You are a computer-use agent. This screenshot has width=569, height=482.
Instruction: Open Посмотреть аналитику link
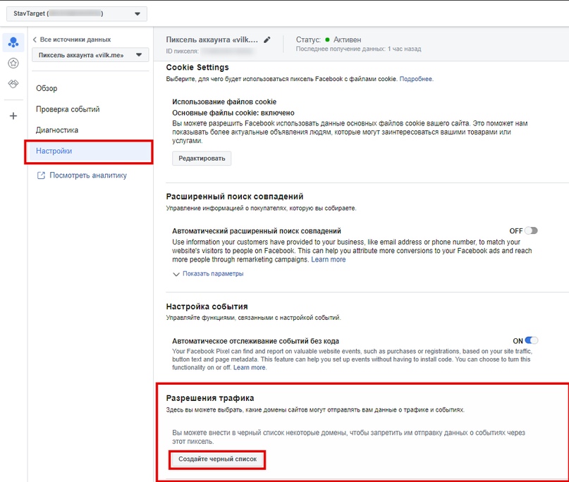88,175
